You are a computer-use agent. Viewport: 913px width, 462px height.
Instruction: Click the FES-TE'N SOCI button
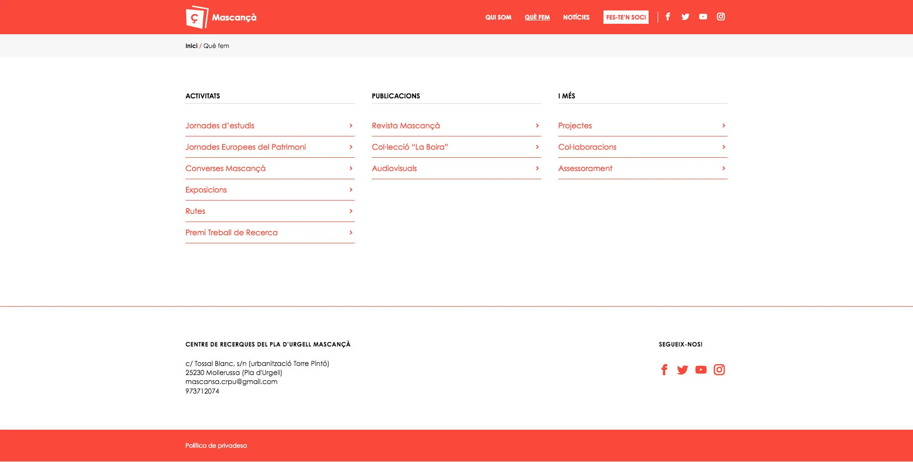tap(626, 17)
